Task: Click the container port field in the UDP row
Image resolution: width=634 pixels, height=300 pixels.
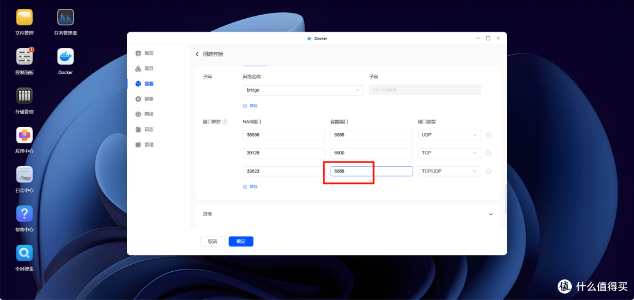Action: pyautogui.click(x=372, y=135)
